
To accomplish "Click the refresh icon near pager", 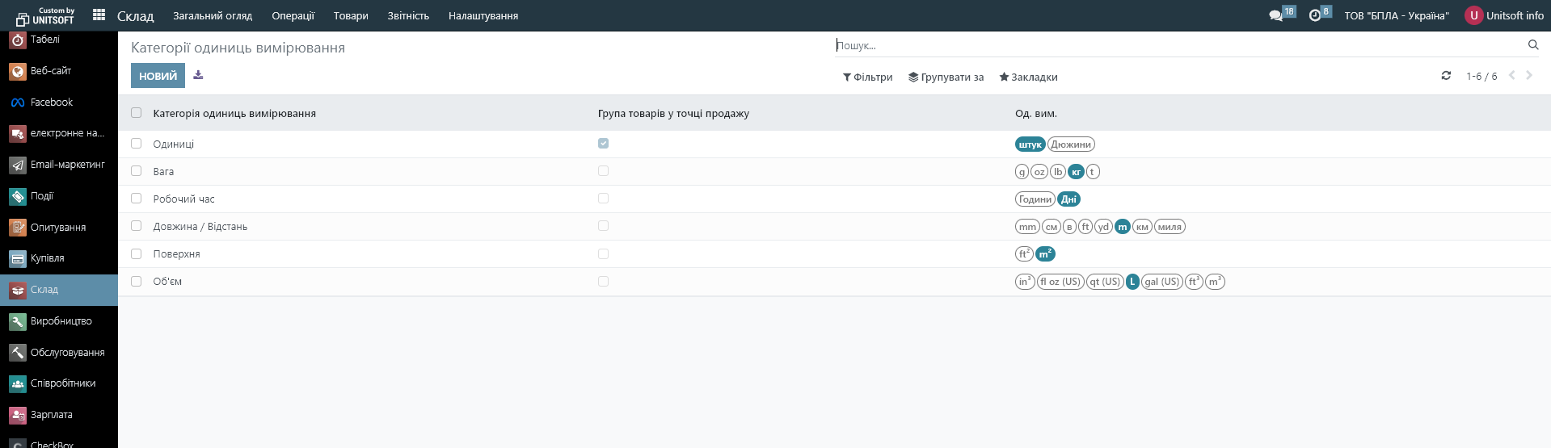I will pos(1446,76).
